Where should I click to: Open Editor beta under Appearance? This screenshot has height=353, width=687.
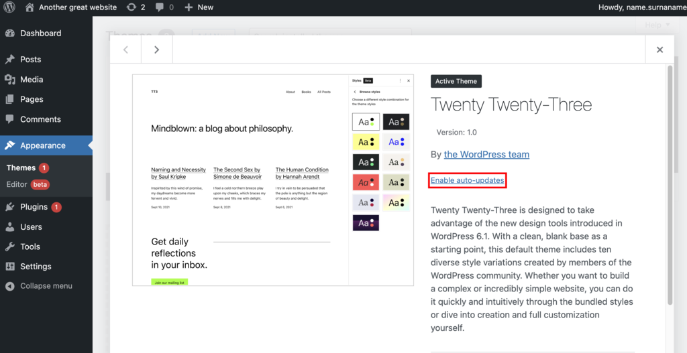pos(27,184)
